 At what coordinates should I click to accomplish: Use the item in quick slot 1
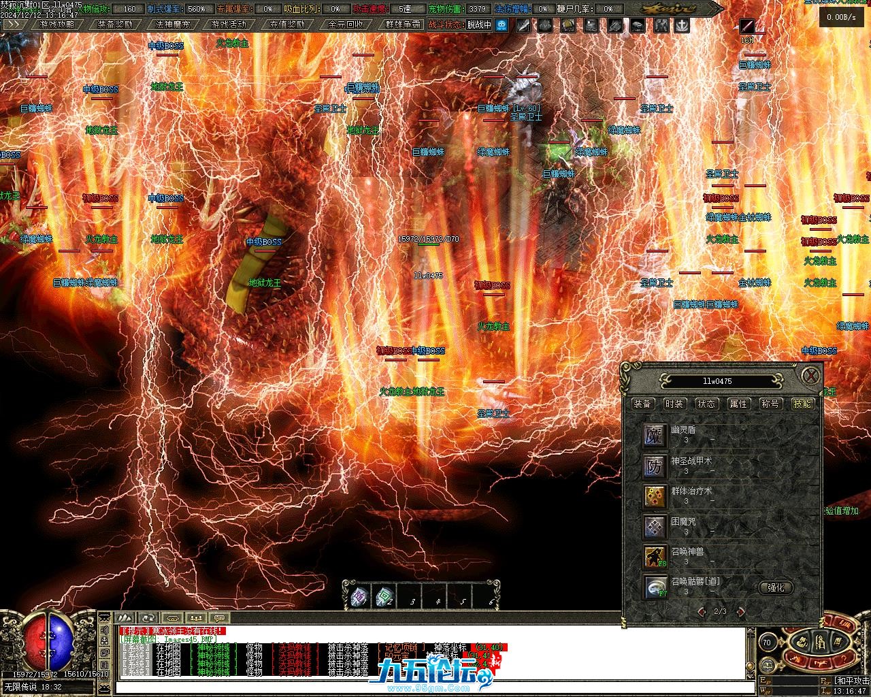pos(359,596)
